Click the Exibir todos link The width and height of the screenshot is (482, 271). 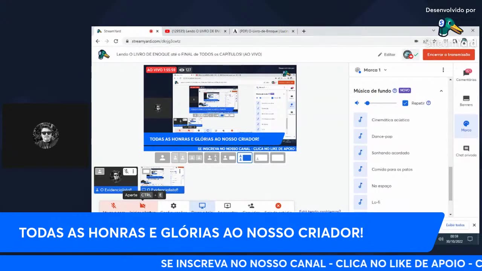tap(455, 225)
